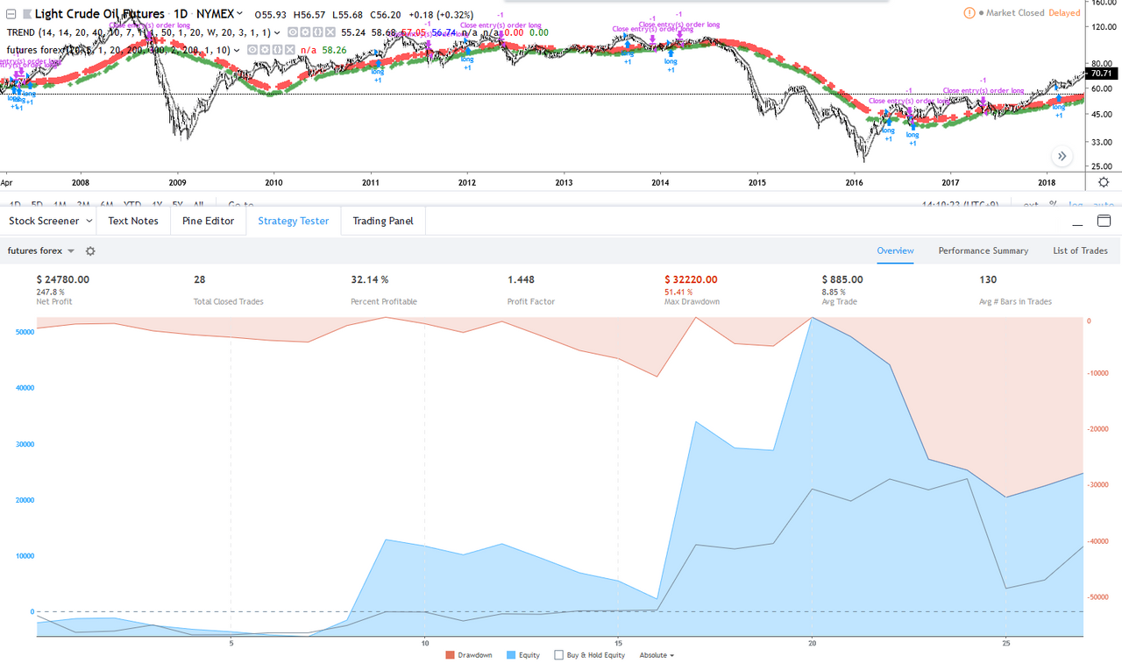Jump to latest bar with double-arrow button
The image size is (1122, 663).
tap(1062, 156)
